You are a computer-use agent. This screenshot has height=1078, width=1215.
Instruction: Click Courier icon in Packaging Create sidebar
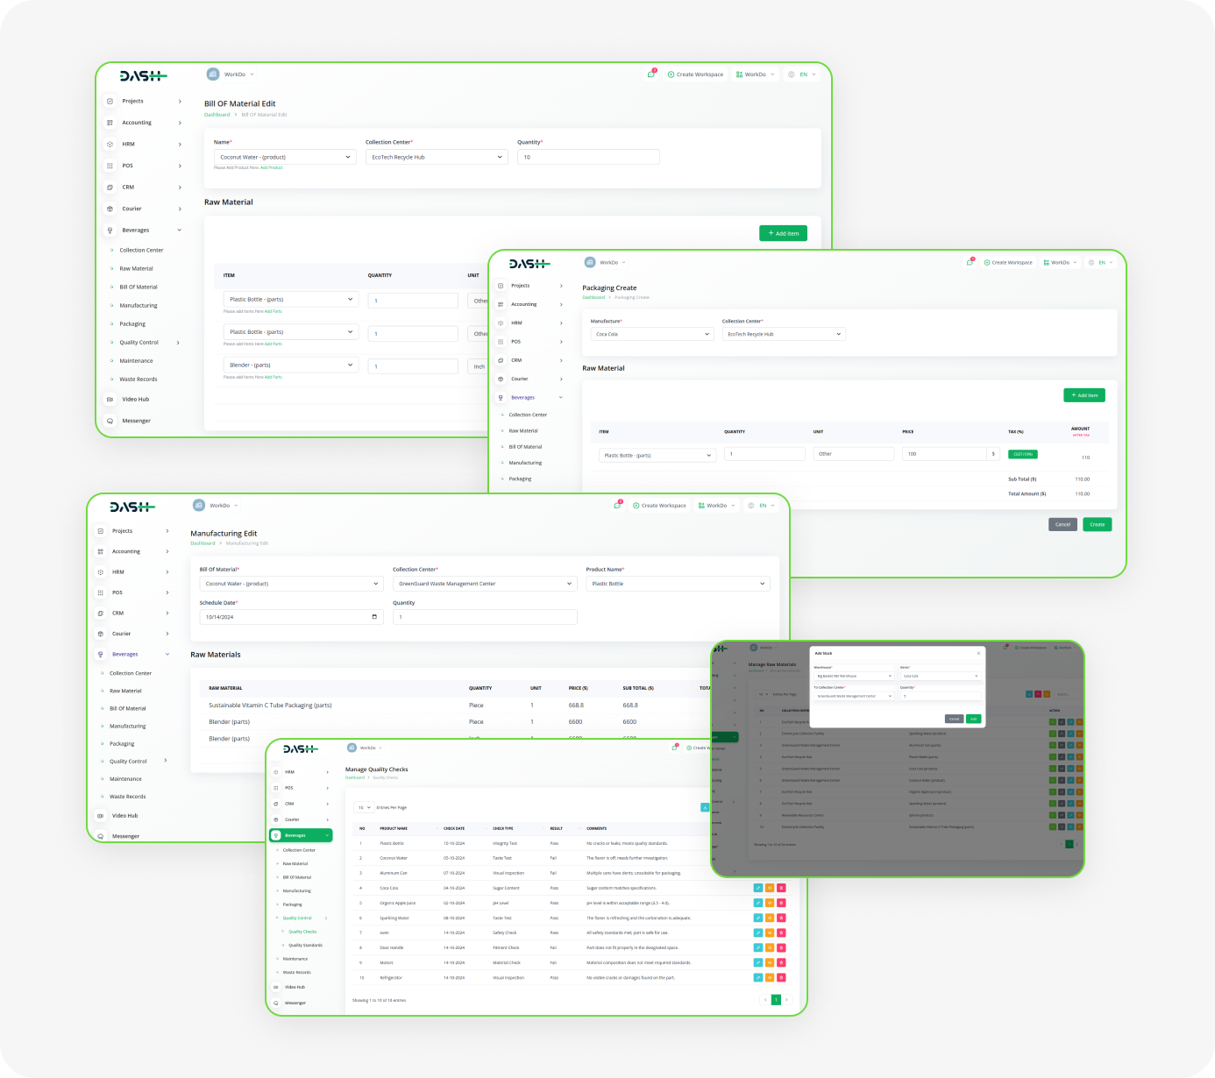(501, 379)
